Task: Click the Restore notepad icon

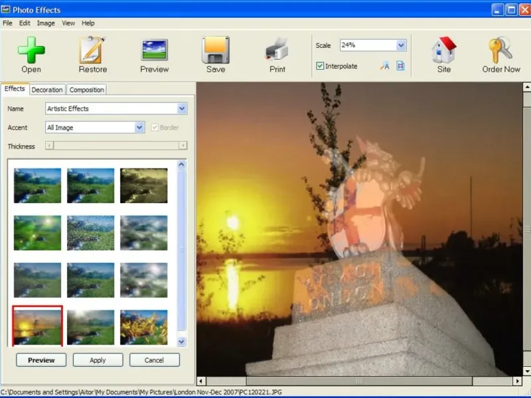Action: (x=93, y=50)
